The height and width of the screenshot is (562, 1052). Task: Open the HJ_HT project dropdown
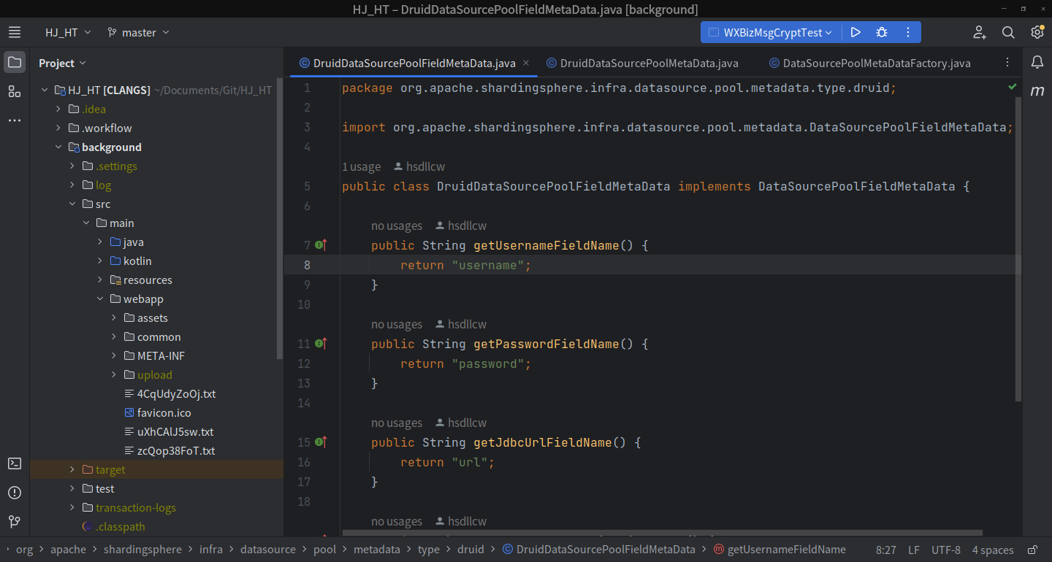point(68,32)
